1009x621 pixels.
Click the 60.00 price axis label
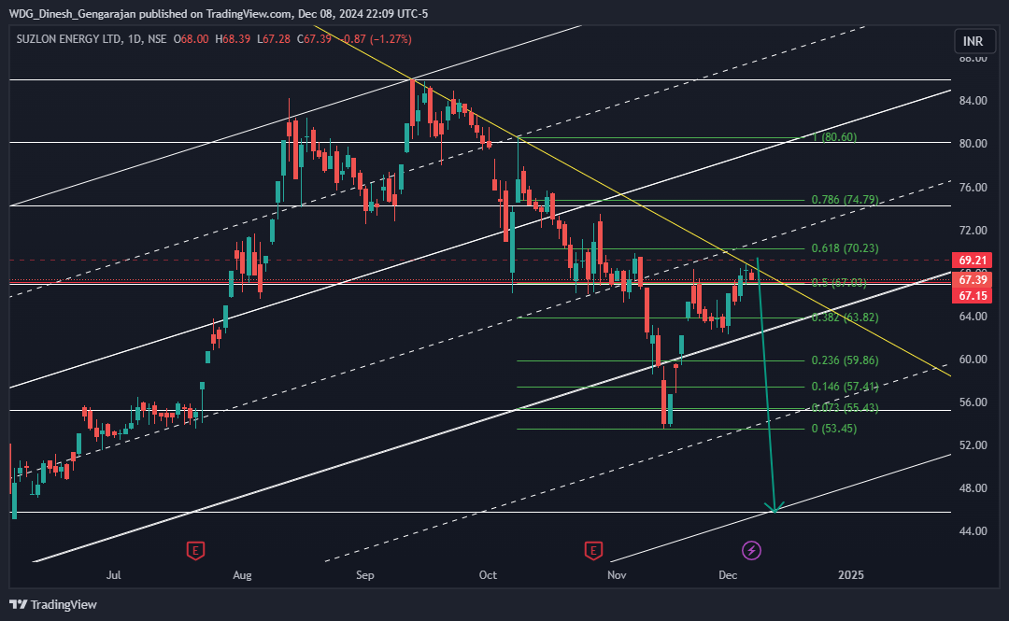973,360
